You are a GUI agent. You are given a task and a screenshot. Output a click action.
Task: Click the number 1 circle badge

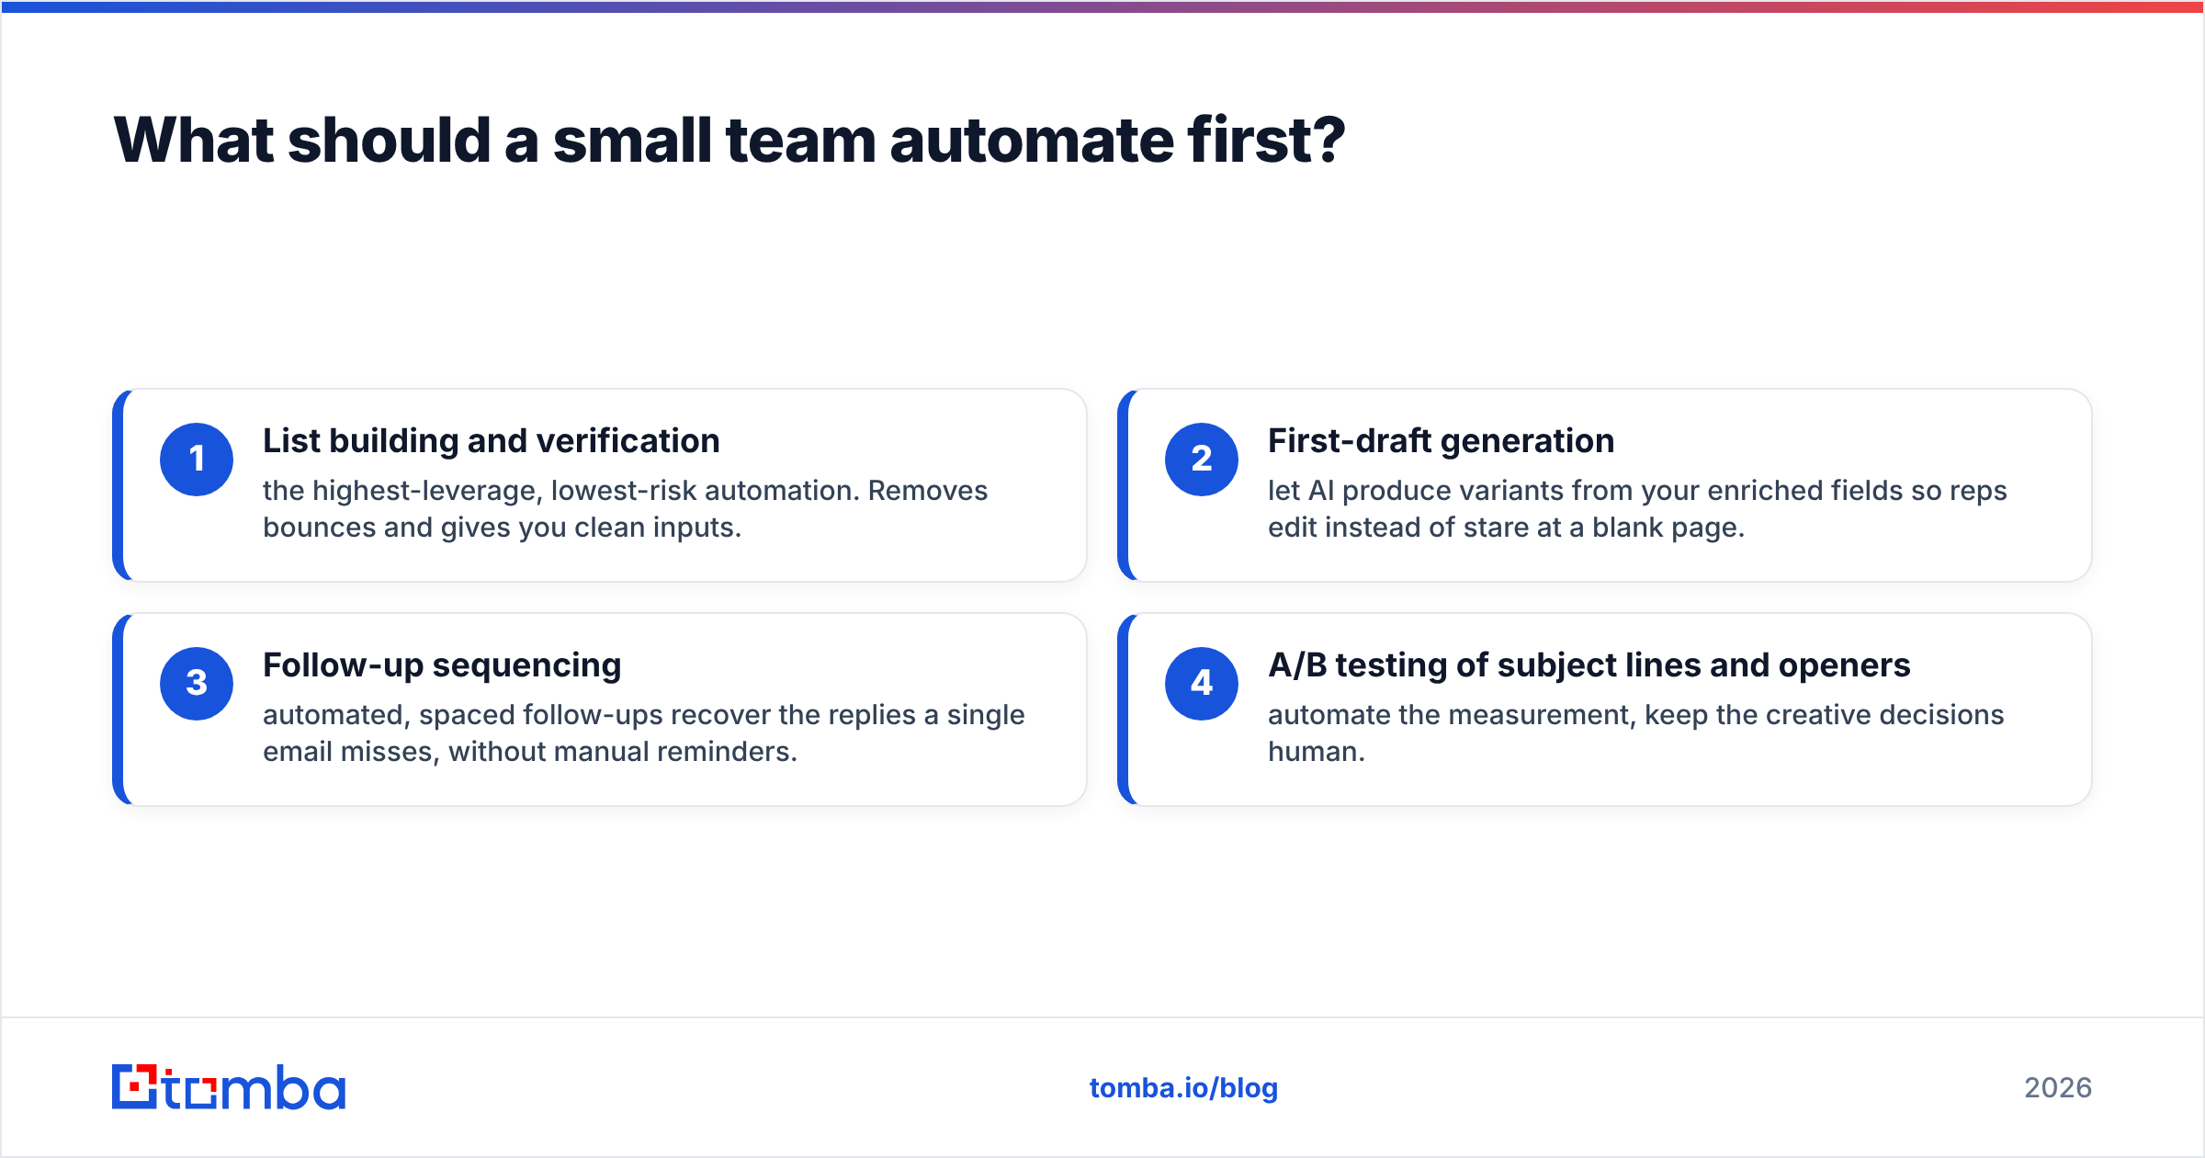point(197,460)
